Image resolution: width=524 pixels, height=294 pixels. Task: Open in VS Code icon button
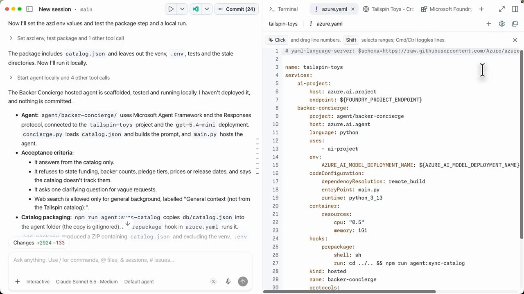(x=196, y=9)
